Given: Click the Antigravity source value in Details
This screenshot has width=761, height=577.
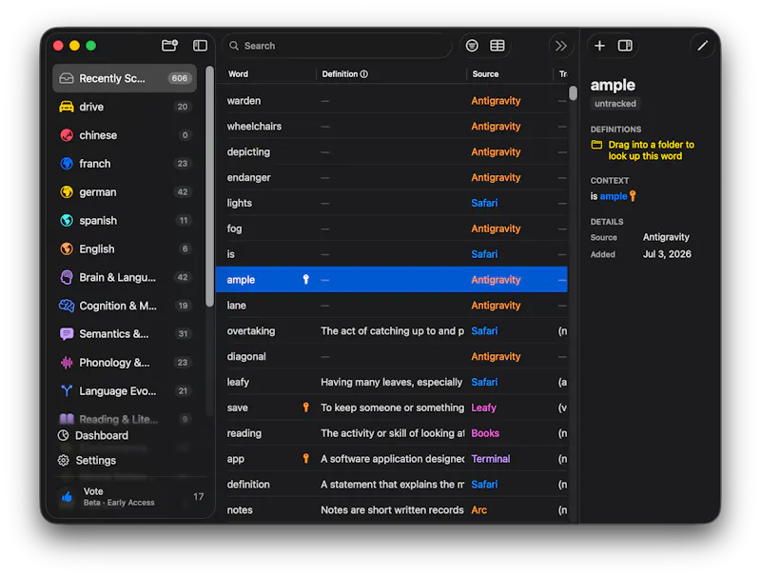Looking at the screenshot, I should coord(666,237).
